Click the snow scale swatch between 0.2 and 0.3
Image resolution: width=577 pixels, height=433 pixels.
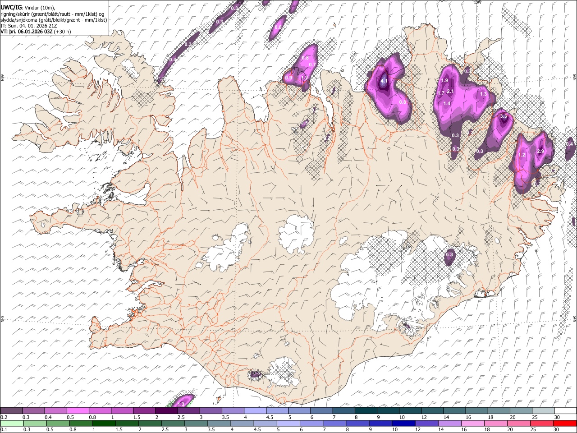(x=11, y=410)
